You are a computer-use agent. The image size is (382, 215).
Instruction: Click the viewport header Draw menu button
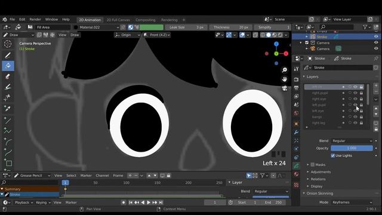(75, 35)
